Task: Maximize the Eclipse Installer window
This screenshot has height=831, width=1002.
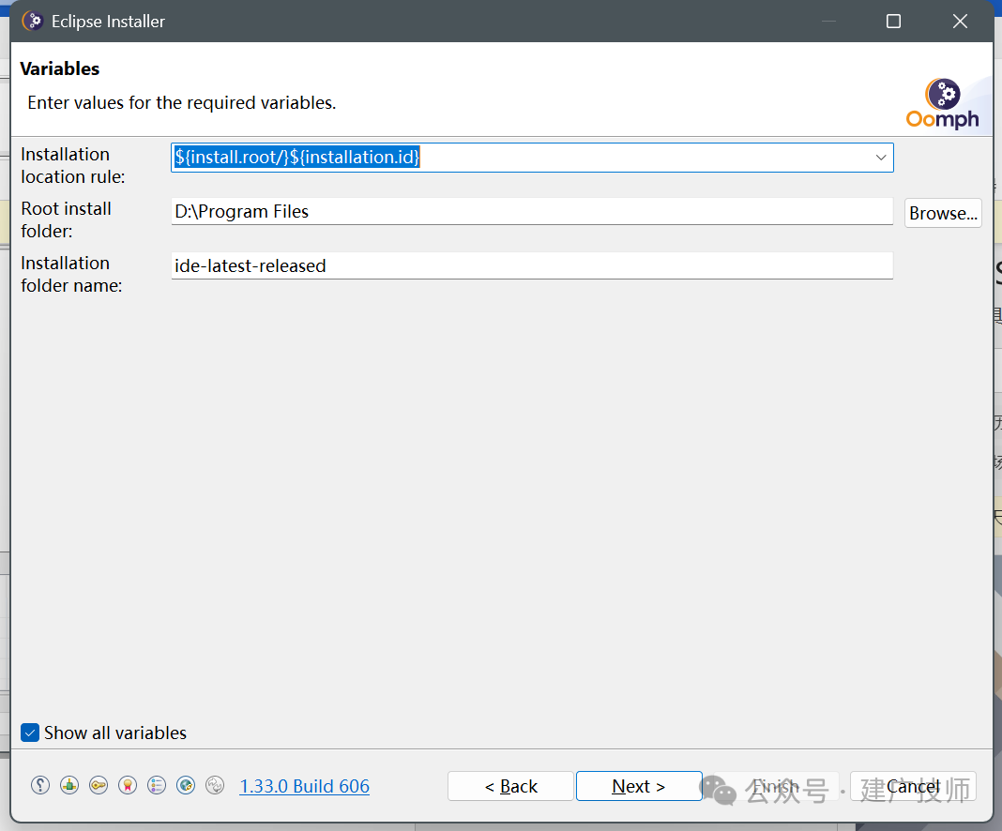Action: click(x=893, y=21)
